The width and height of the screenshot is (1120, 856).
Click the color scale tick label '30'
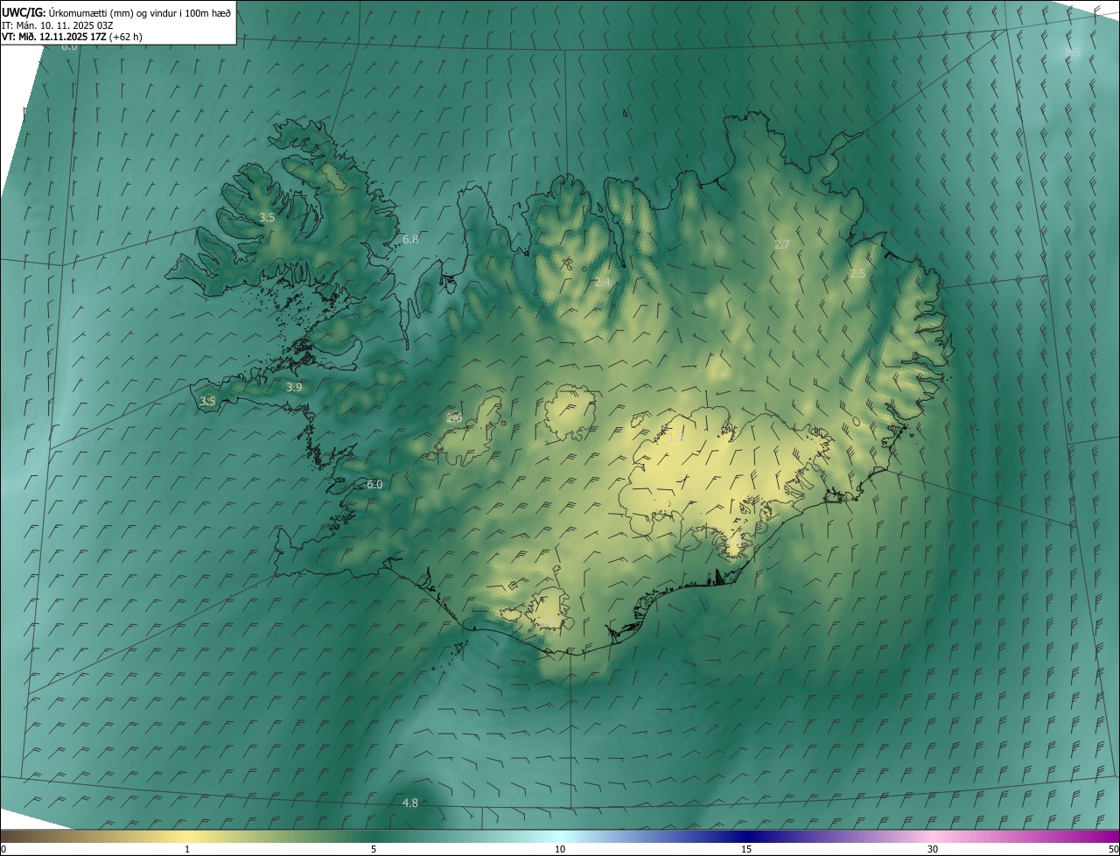tap(933, 849)
